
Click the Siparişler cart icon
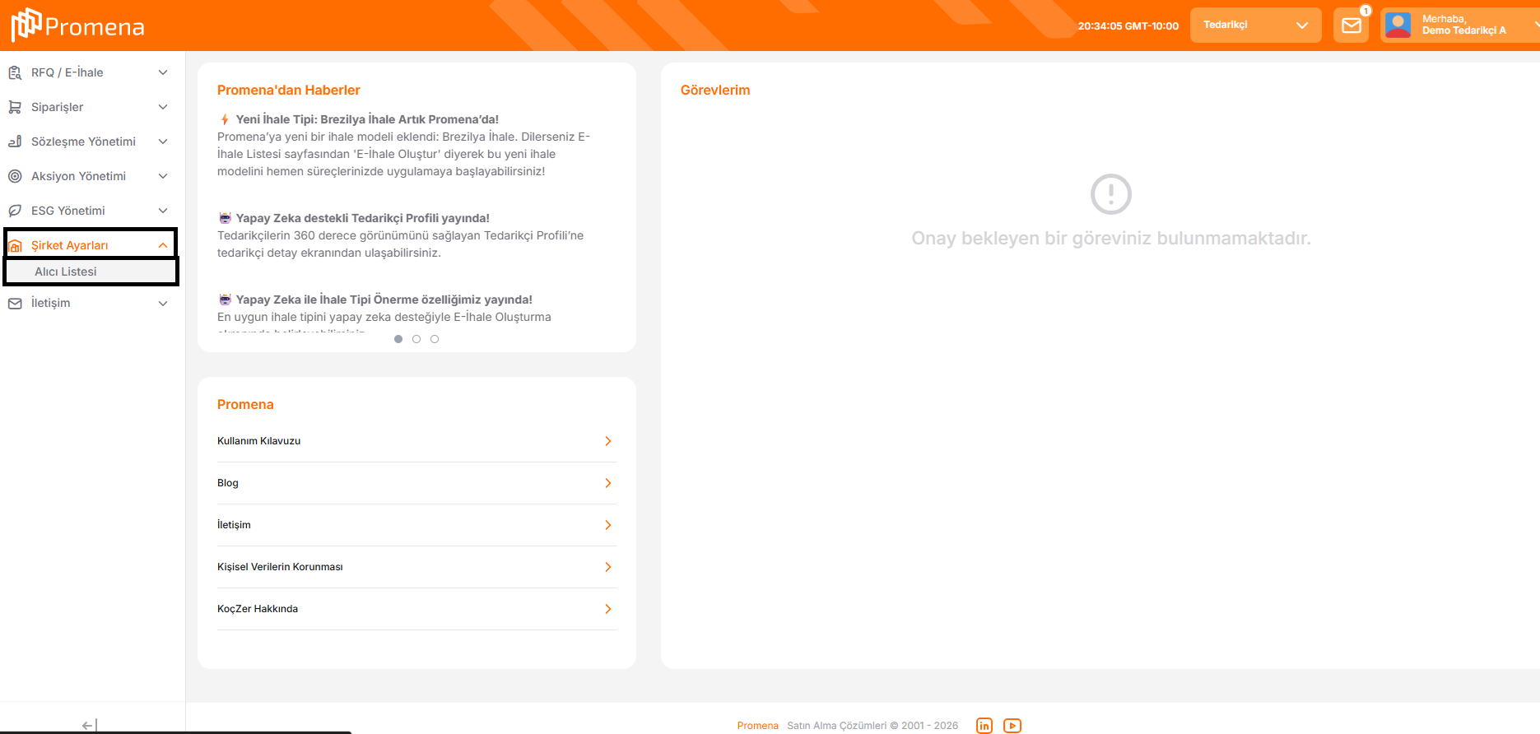(15, 107)
